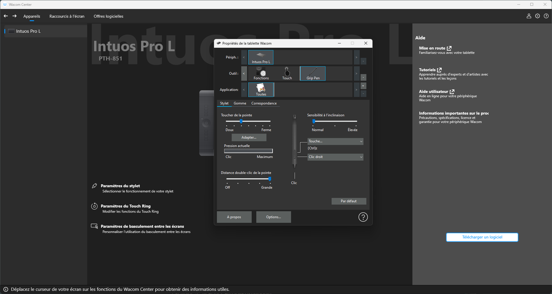Click the Toutes application icon
552x294 pixels.
(x=260, y=89)
